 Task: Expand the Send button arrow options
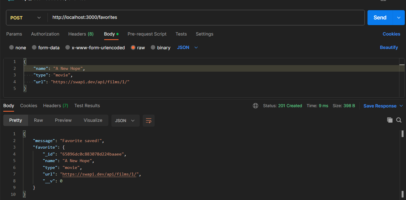[x=399, y=18]
